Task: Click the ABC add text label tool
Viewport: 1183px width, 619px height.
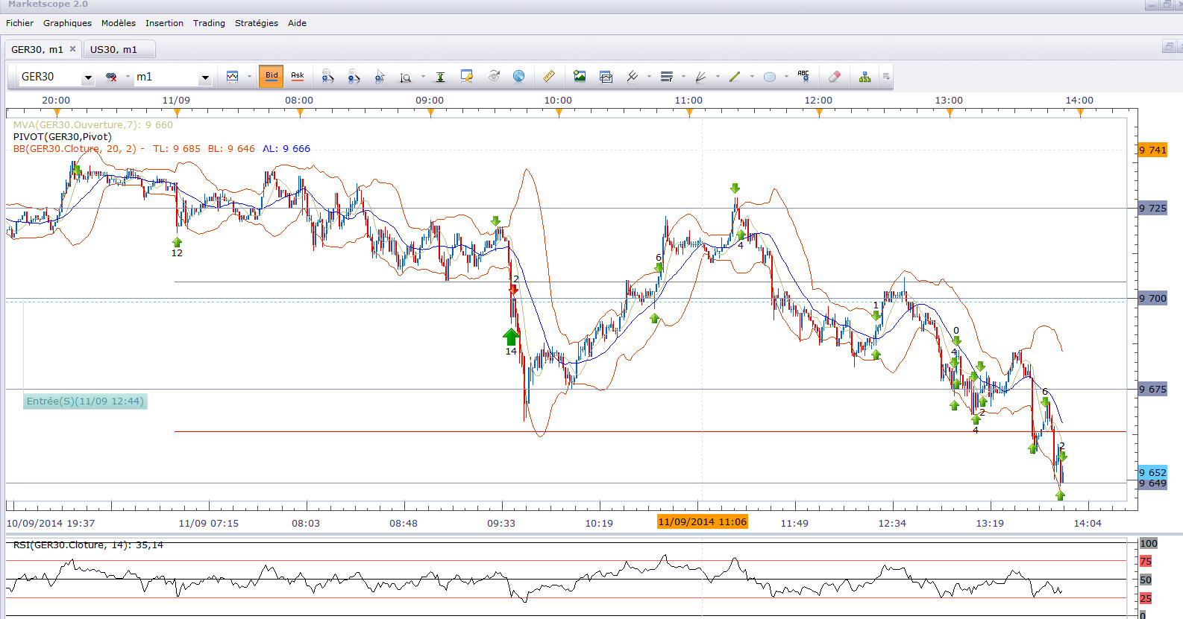Action: [x=803, y=76]
